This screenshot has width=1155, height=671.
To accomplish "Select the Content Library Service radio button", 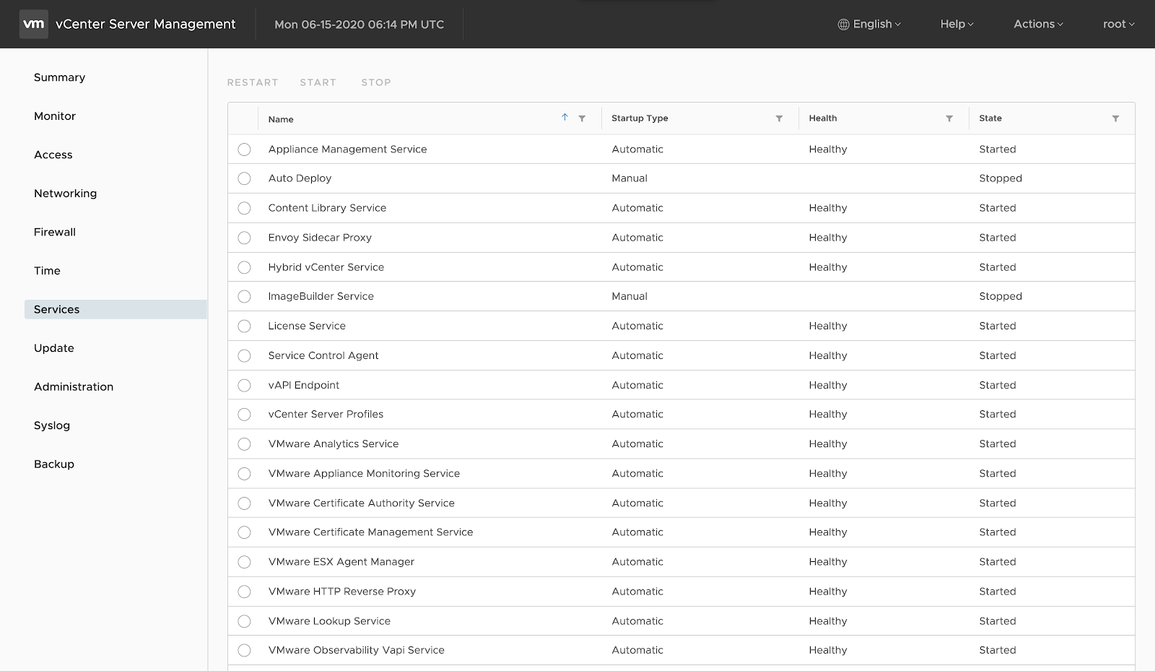I will point(244,208).
